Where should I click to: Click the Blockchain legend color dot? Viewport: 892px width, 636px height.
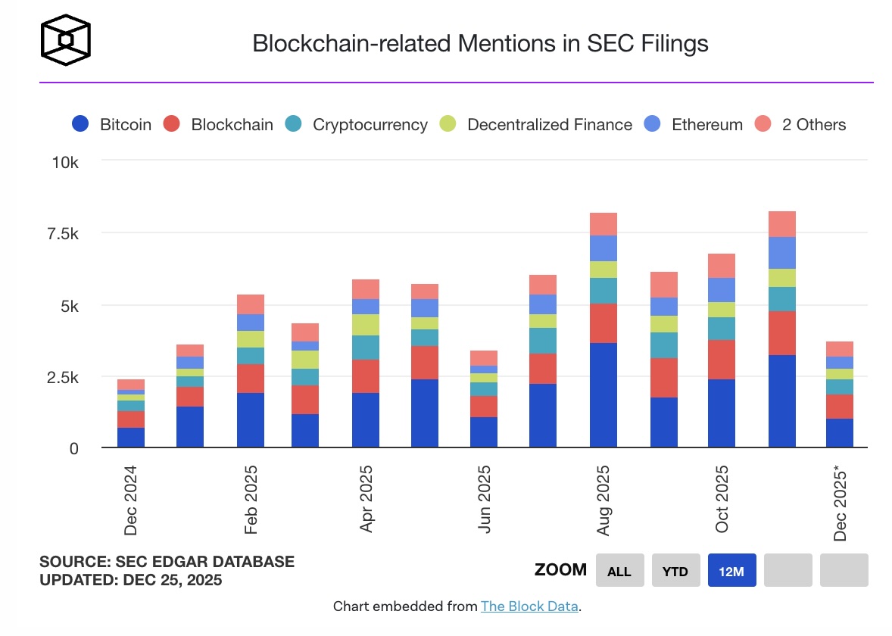click(x=172, y=123)
